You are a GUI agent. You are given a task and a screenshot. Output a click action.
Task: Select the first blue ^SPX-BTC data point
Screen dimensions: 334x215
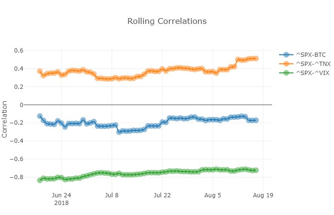40,116
